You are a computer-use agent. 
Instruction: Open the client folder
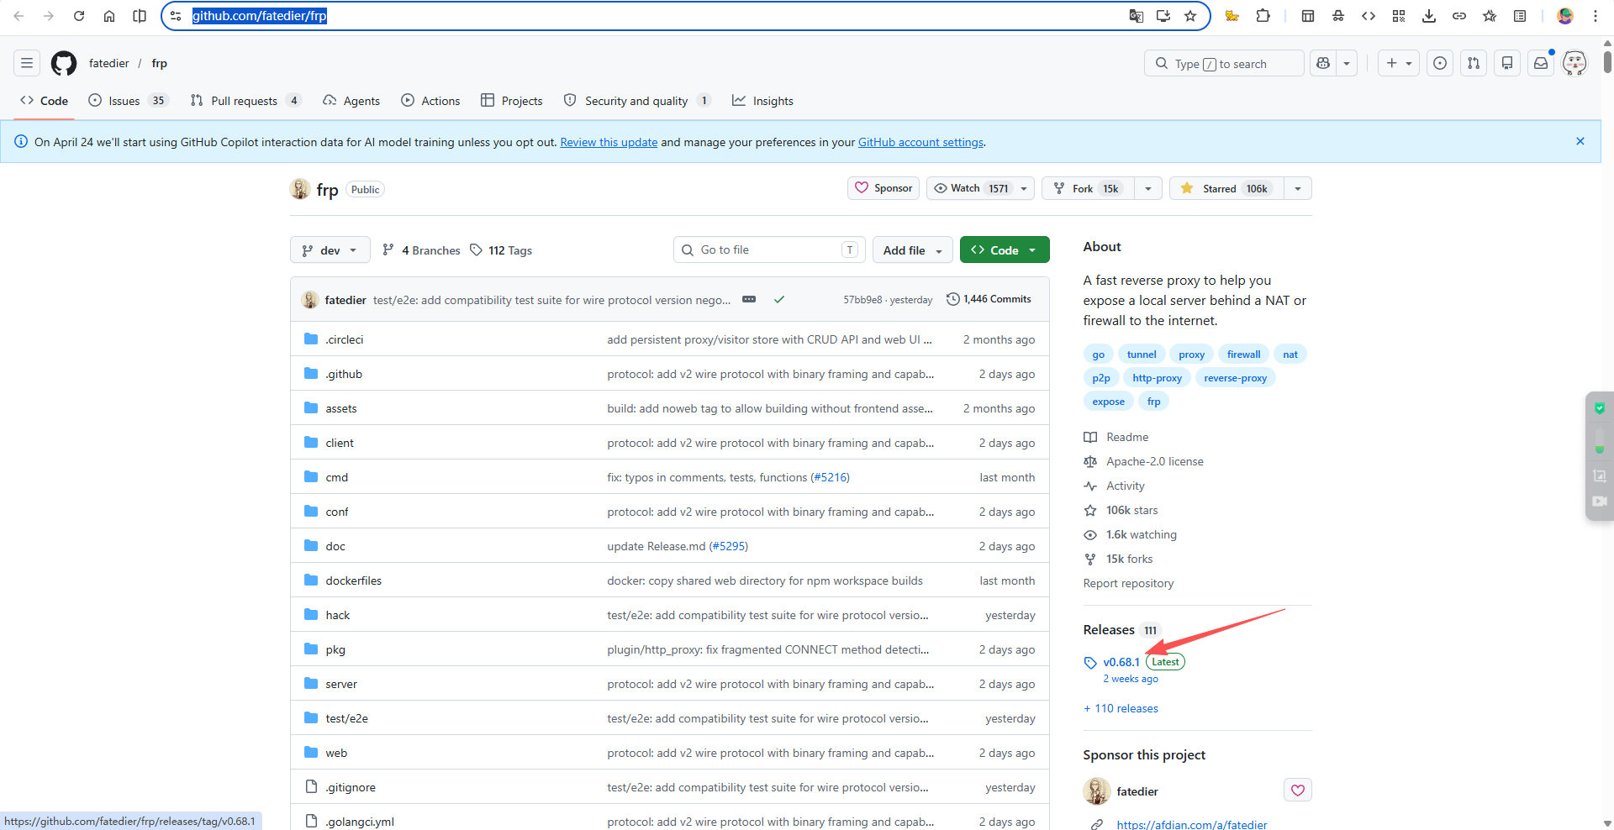pos(340,443)
